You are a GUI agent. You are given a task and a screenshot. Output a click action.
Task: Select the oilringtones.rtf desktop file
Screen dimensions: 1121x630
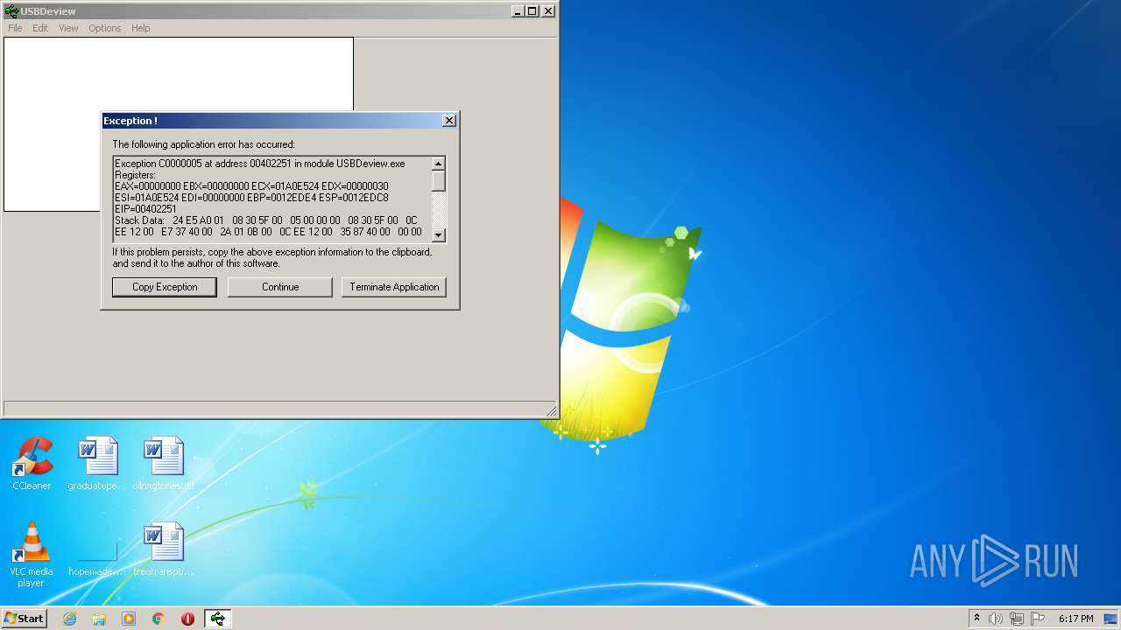click(164, 464)
